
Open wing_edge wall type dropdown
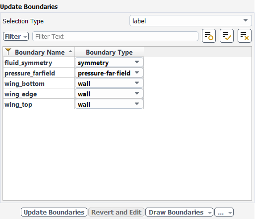point(109,94)
